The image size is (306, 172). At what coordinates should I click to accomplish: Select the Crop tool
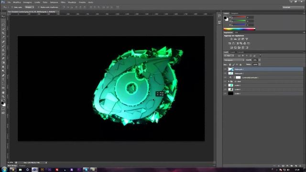click(x=3, y=33)
